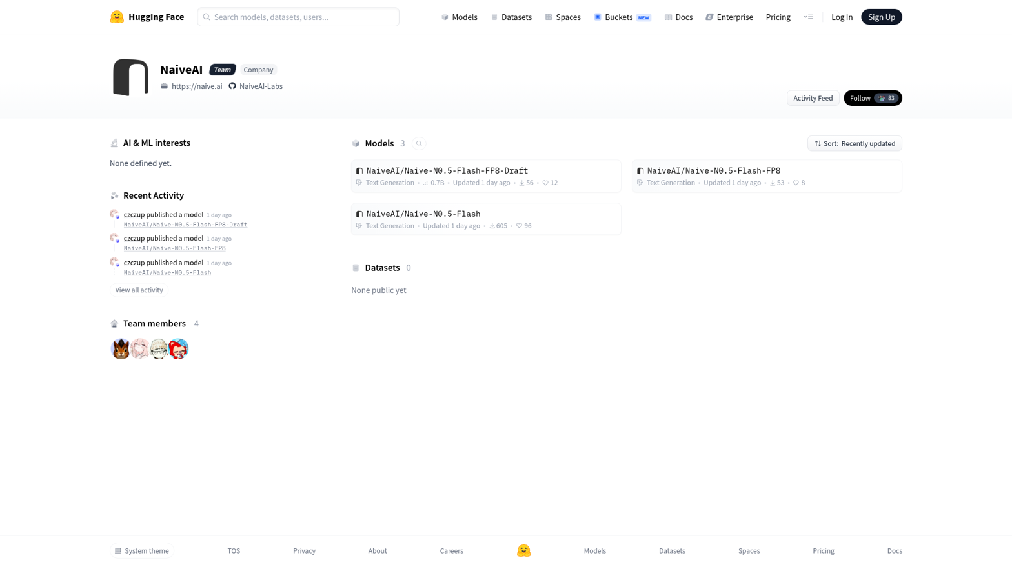Screen dimensions: 1012x569
Task: Open the About link in footer
Action: coord(378,550)
